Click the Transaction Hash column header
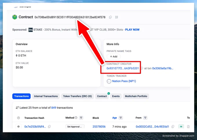197x140 pixels. 34,118
